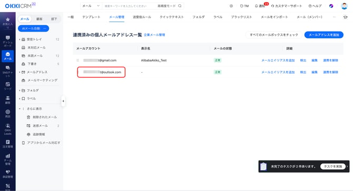Switch to the クイックテキスト tab
The image size is (353, 191).
click(x=172, y=17)
